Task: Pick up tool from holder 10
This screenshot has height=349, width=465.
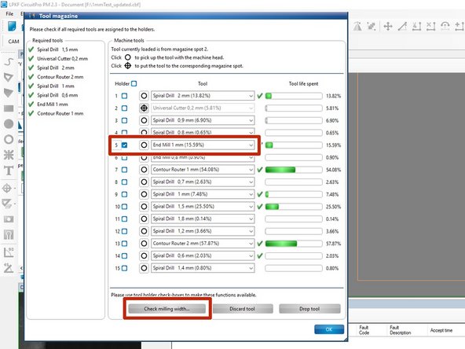Action: pos(144,207)
